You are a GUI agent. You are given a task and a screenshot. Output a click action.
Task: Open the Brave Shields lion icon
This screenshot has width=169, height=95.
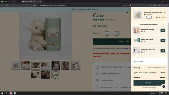130,5
